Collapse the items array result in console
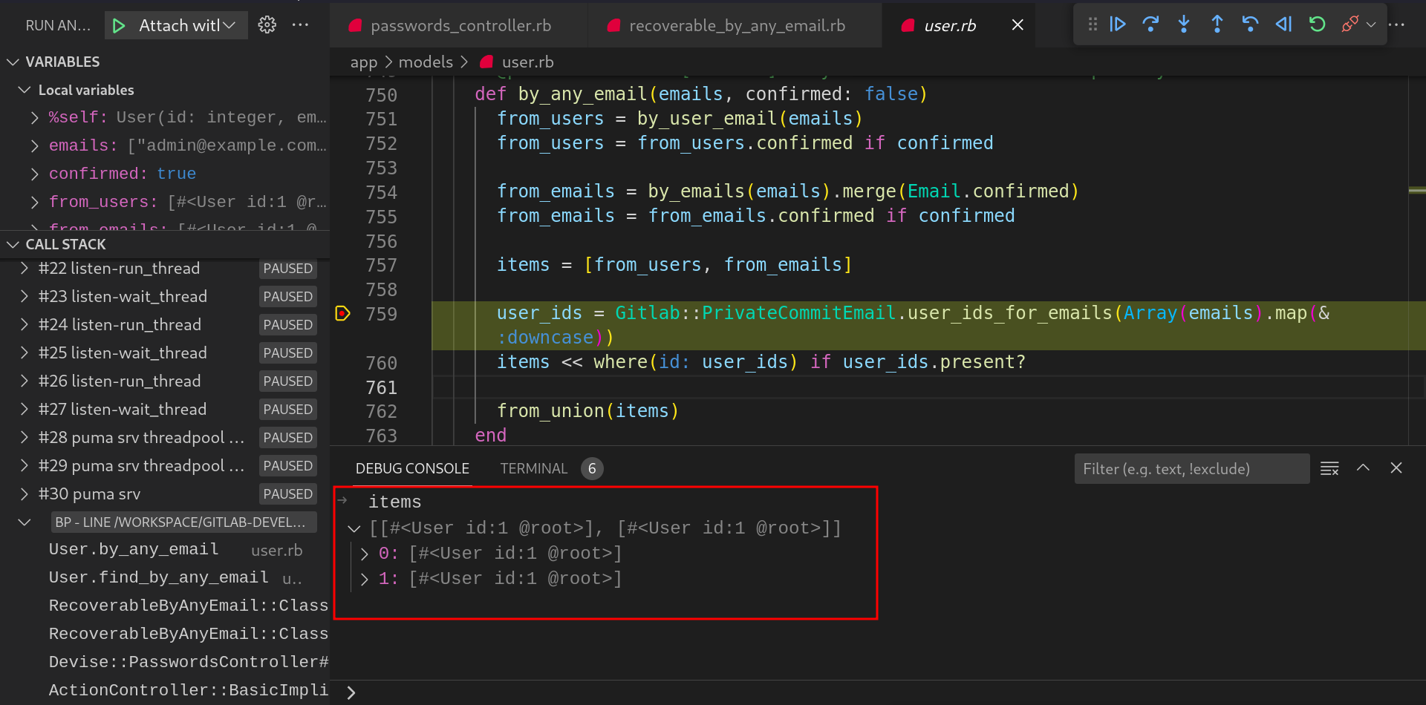 pyautogui.click(x=354, y=528)
